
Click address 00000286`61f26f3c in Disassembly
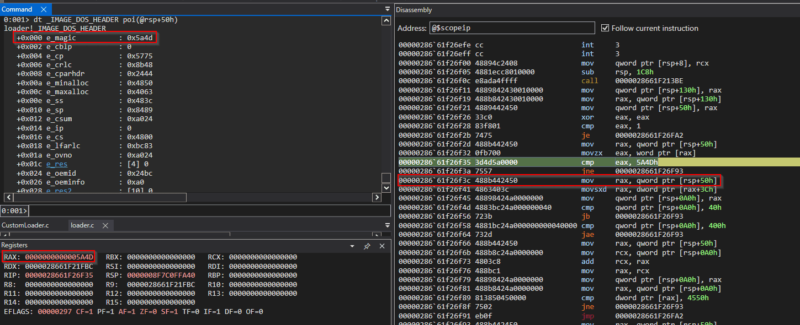(x=436, y=180)
